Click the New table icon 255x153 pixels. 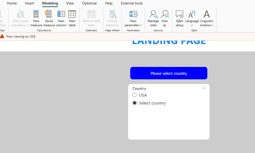(72, 14)
